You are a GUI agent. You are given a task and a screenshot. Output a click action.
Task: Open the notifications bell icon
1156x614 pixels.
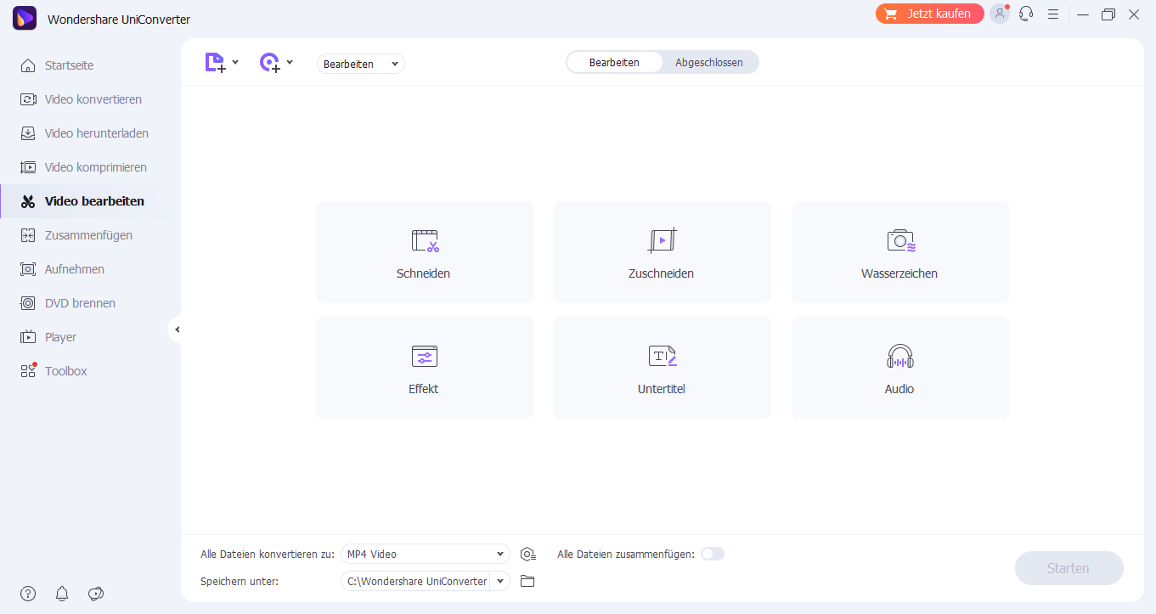click(x=62, y=594)
